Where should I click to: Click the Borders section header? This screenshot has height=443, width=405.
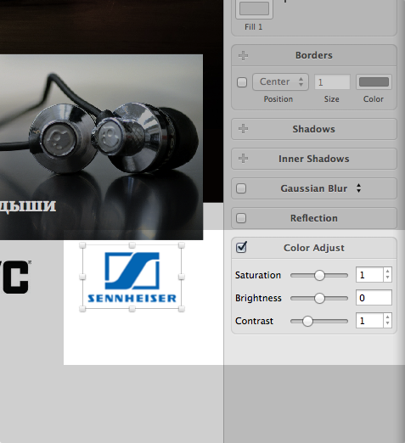[x=314, y=55]
